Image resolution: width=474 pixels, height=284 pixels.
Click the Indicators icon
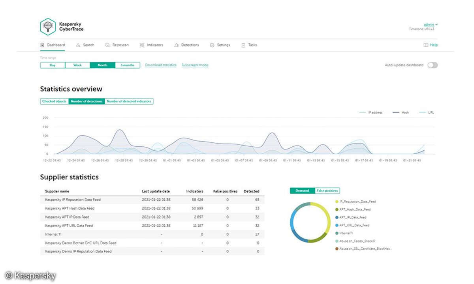[142, 45]
